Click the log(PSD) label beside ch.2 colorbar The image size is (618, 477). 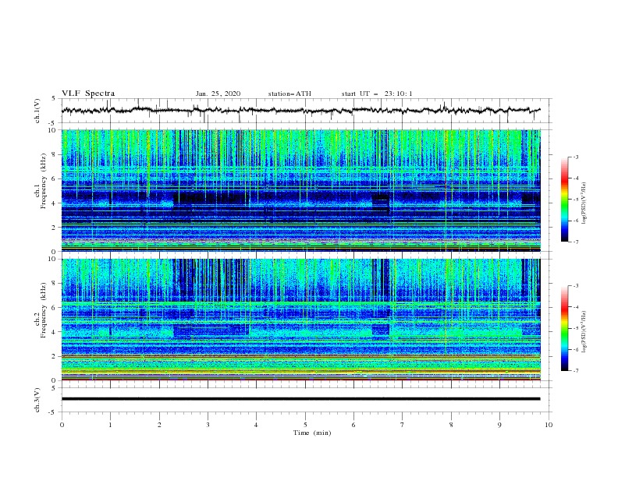(x=584, y=331)
